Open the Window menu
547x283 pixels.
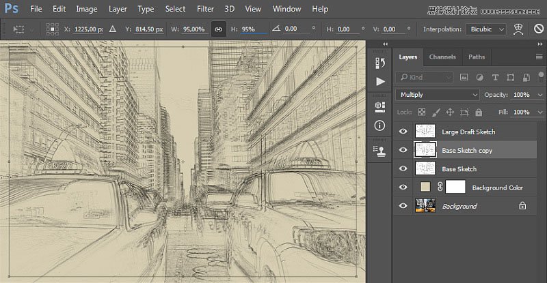[x=286, y=9]
